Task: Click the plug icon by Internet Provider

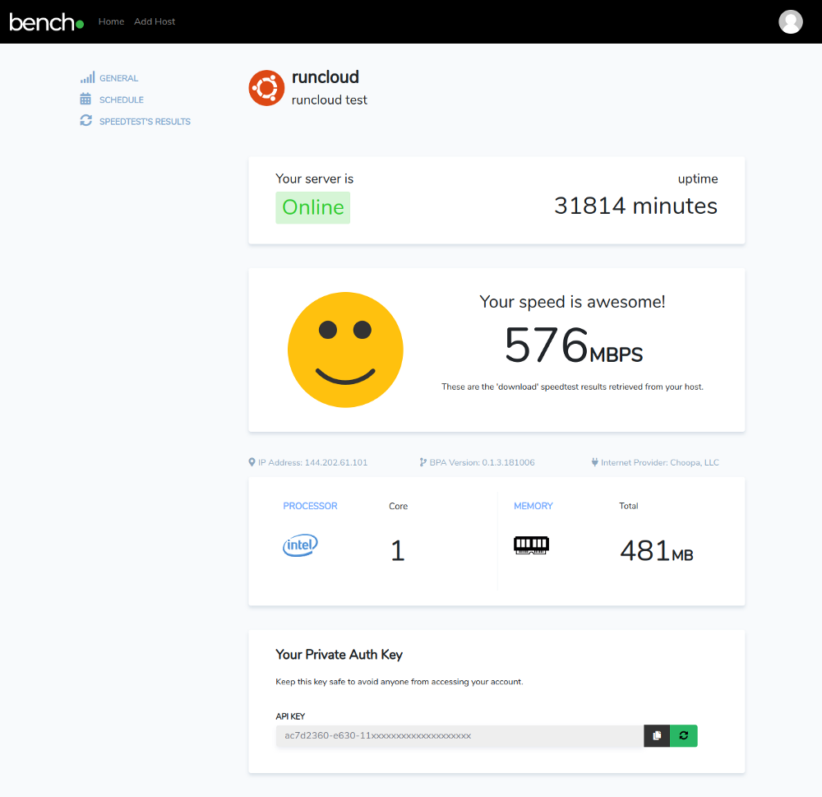Action: tap(594, 462)
